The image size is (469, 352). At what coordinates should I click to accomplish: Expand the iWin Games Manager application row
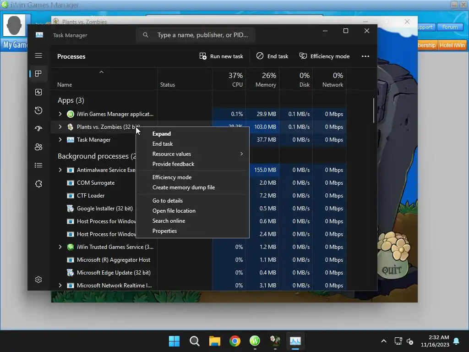60,114
